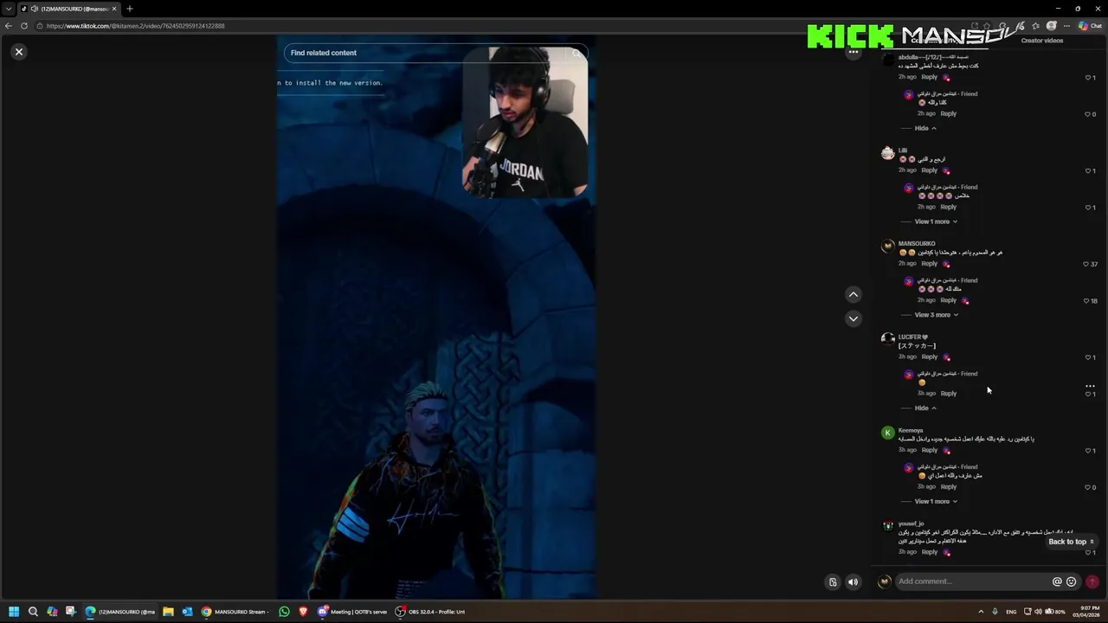Reply to MANSOURKO's comment
The image size is (1108, 623).
pos(929,264)
